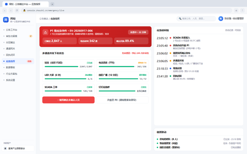Click the browser back arrow

click(x=5, y=10)
